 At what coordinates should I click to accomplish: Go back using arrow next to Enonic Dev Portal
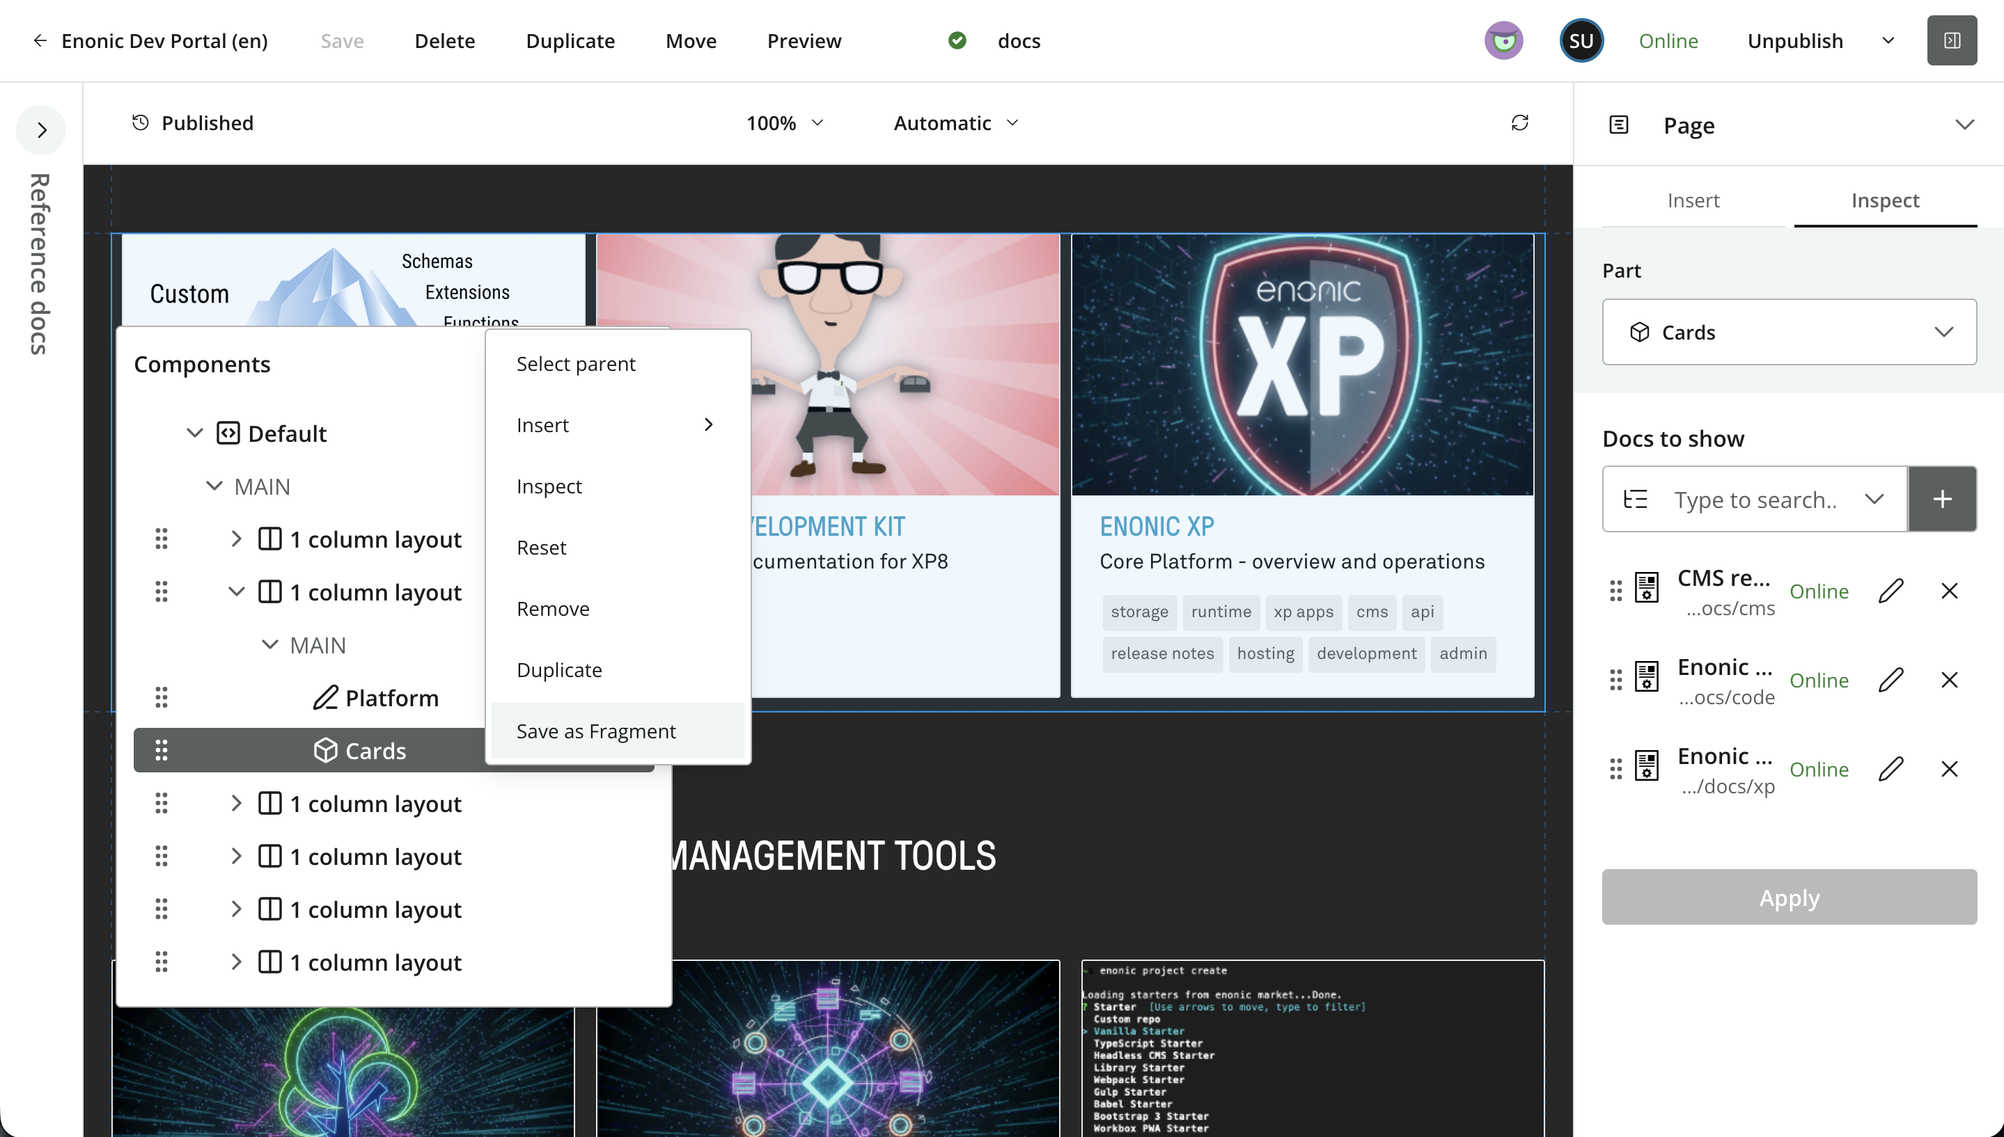click(x=40, y=40)
